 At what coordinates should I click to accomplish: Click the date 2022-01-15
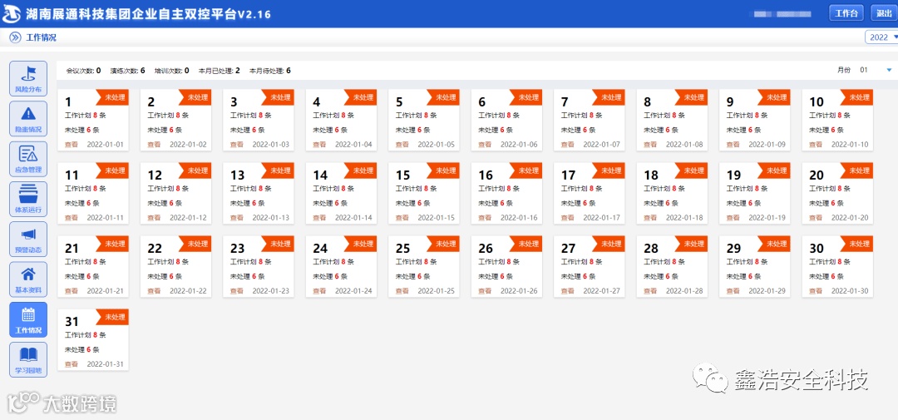pyautogui.click(x=437, y=218)
